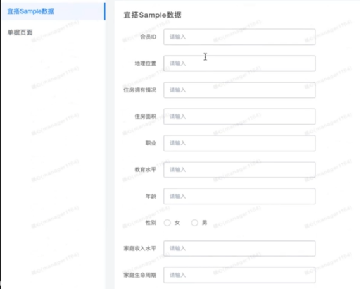This screenshot has width=361, height=289.
Task: Click the 年龄 field label
Action: tap(151, 196)
